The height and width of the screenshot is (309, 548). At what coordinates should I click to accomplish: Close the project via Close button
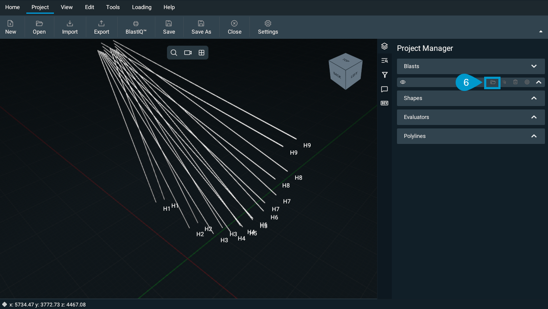click(235, 27)
